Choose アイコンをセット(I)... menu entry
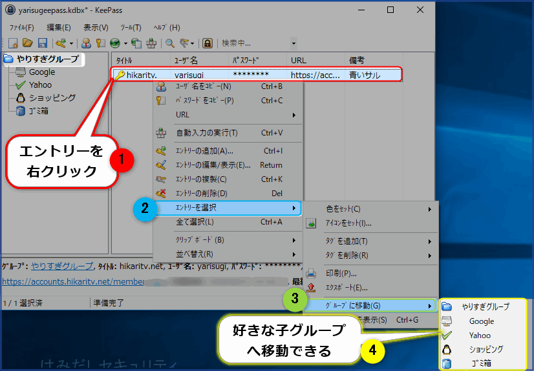This screenshot has height=371, width=534. tap(370, 223)
